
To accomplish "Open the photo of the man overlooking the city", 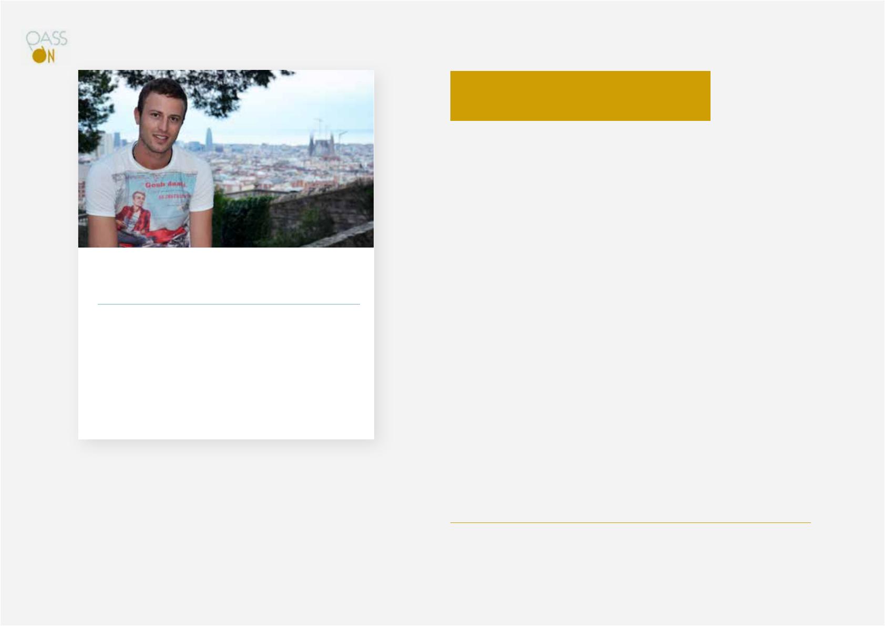I will 226,159.
